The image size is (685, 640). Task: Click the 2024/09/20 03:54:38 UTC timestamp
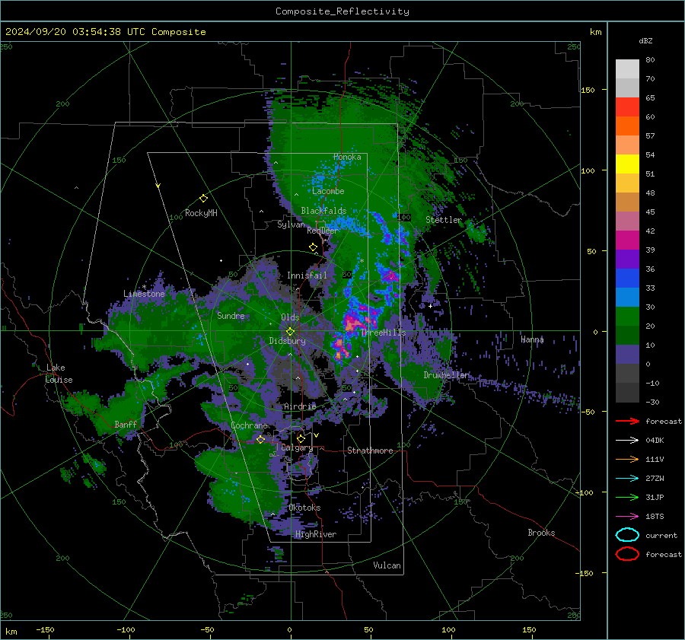pos(75,32)
